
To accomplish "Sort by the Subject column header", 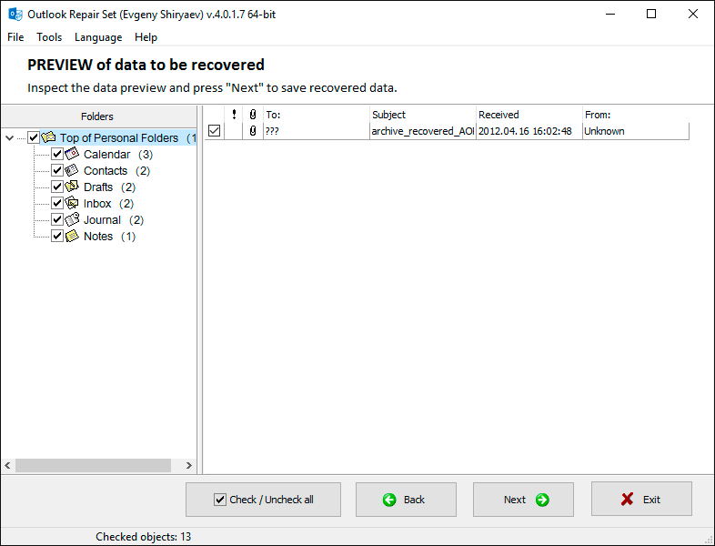I will (x=423, y=115).
